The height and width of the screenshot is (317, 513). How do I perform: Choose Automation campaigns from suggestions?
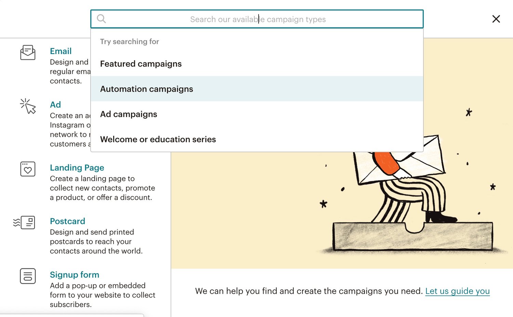[146, 89]
